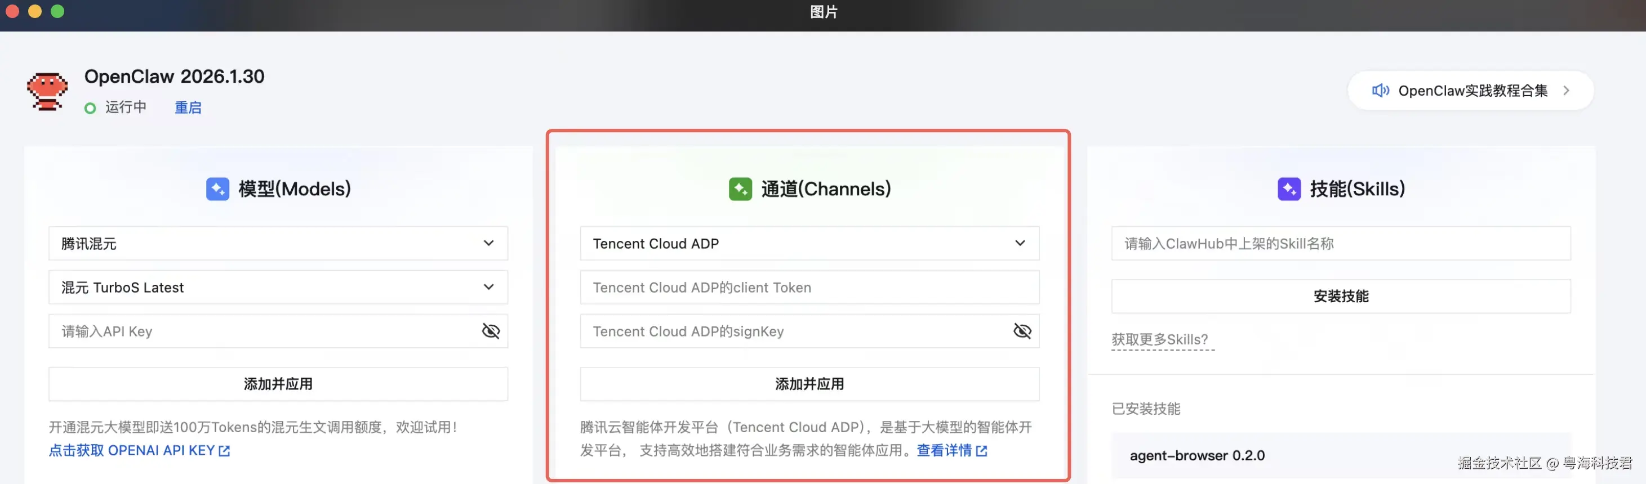This screenshot has height=484, width=1646.
Task: Click the 图片 window title
Action: 823,12
